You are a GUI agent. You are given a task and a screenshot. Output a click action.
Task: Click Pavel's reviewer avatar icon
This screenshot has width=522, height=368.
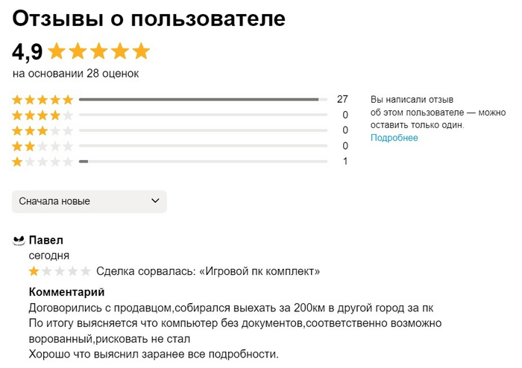click(x=19, y=241)
